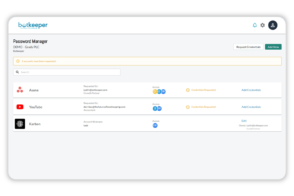Click YouTube's 'Credentials Requested' status text
Viewport: 294px width, 196px height.
point(204,107)
